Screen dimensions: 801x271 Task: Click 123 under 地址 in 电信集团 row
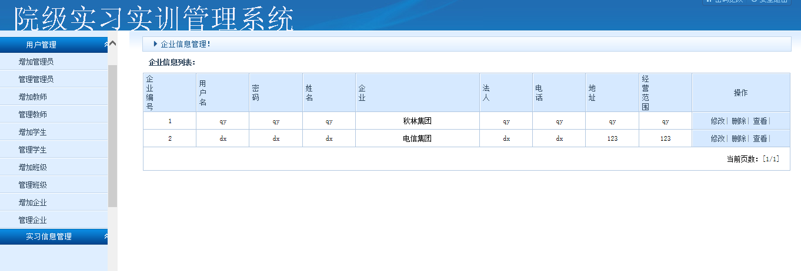(612, 138)
